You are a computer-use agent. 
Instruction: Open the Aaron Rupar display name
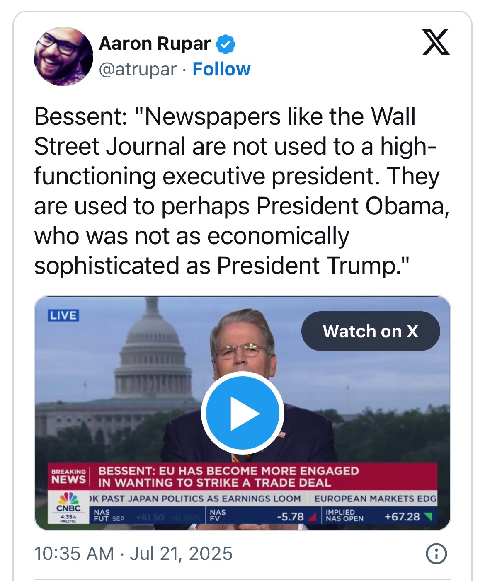[155, 44]
